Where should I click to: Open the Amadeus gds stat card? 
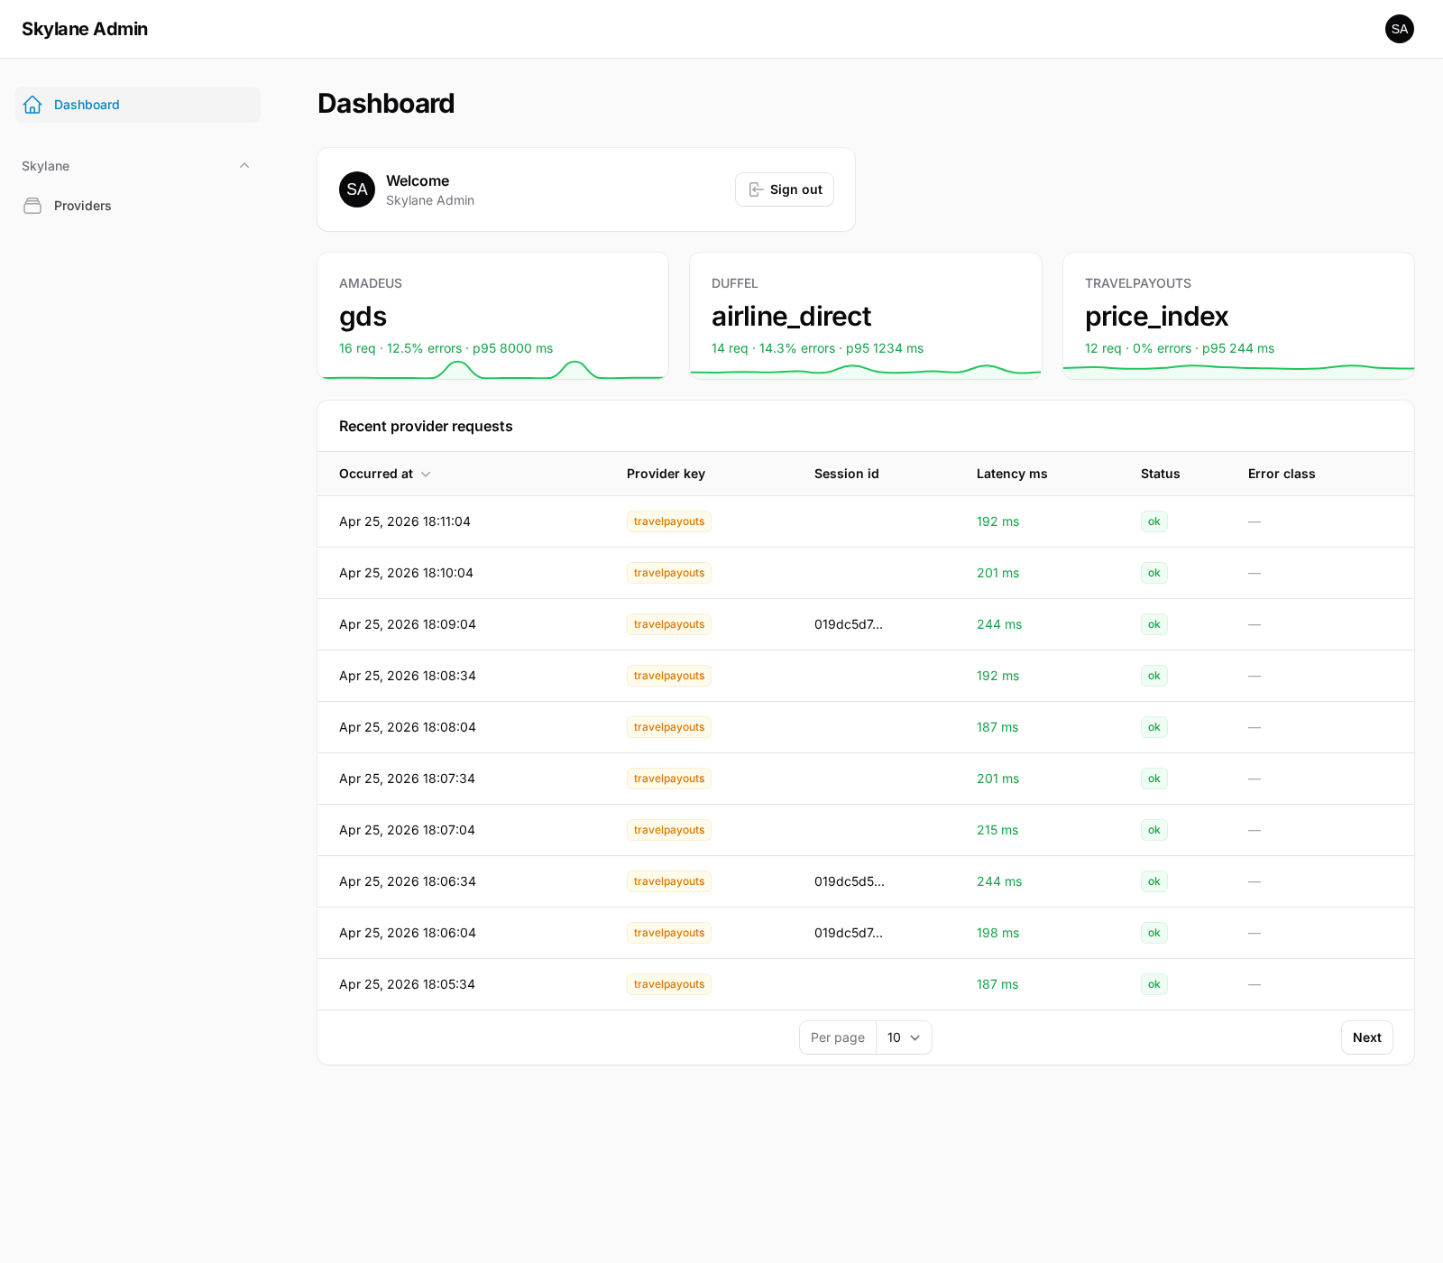point(492,316)
